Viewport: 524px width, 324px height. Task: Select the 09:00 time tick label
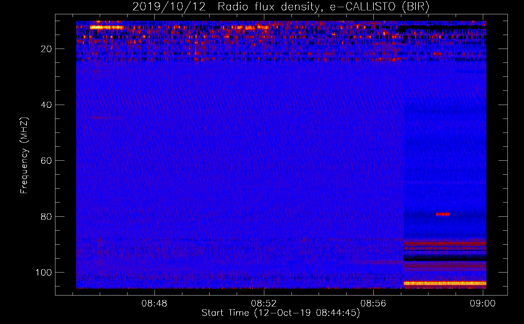(483, 304)
